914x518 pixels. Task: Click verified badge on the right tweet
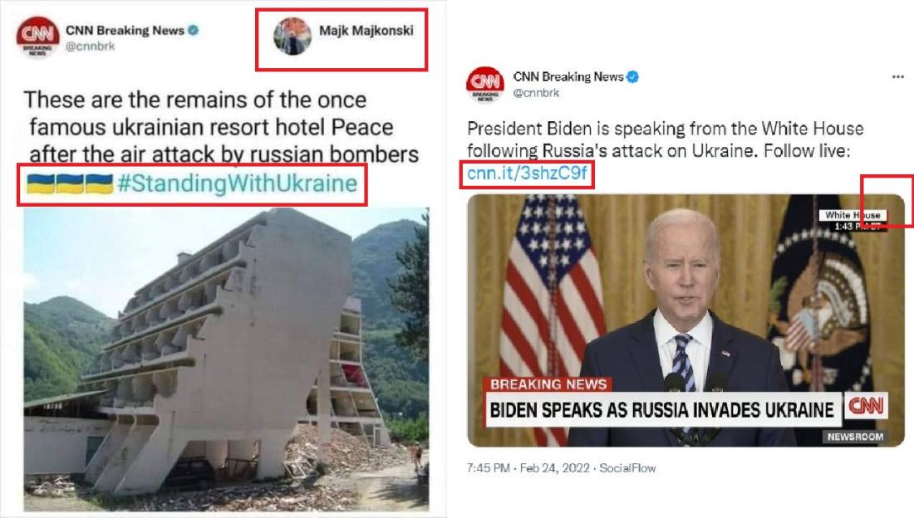(632, 76)
